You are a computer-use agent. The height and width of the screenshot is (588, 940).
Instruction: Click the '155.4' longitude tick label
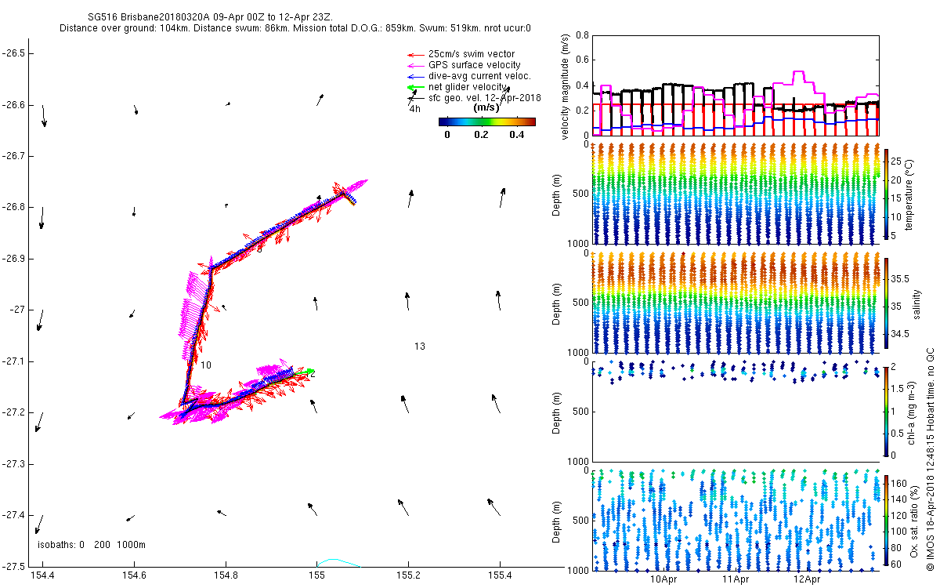pyautogui.click(x=500, y=576)
